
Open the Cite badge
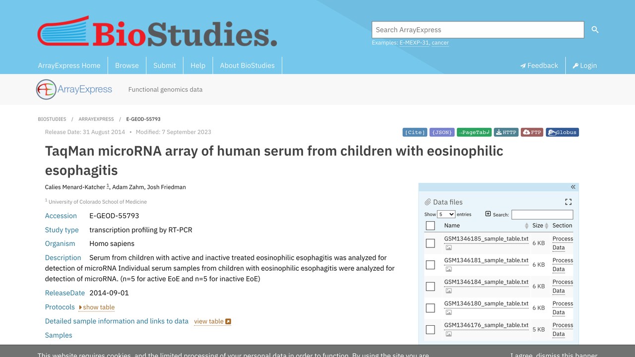[x=415, y=132]
